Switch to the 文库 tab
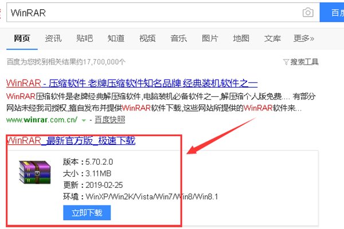The width and height of the screenshot is (344, 229). (x=272, y=38)
